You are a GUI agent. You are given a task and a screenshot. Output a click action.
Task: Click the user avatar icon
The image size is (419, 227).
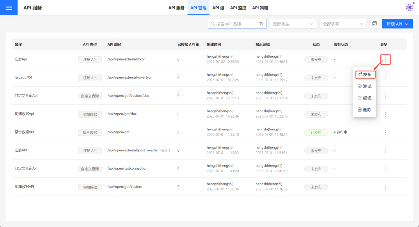pos(409,8)
